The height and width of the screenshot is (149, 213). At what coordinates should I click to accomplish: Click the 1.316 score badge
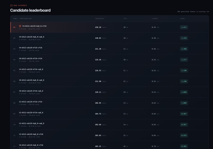(x=184, y=38)
